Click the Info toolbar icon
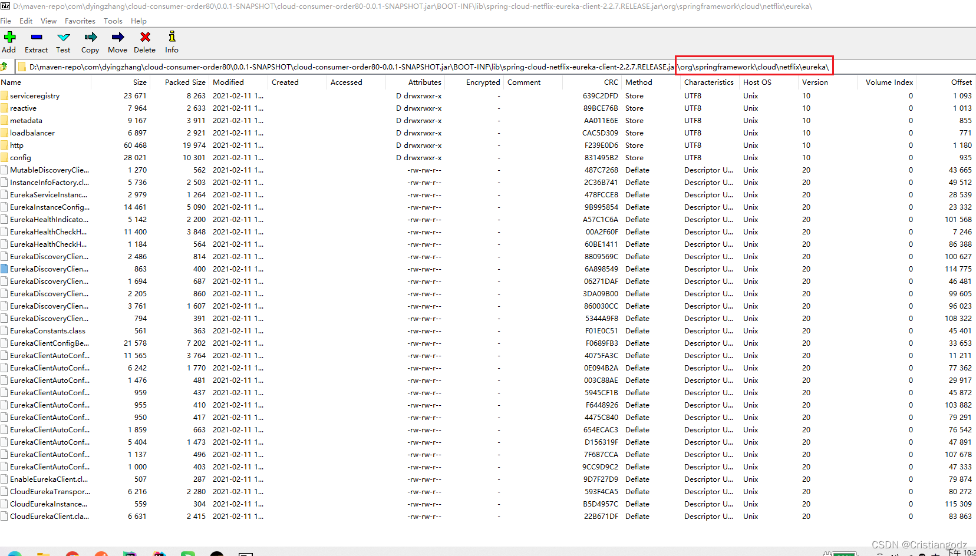 (172, 37)
